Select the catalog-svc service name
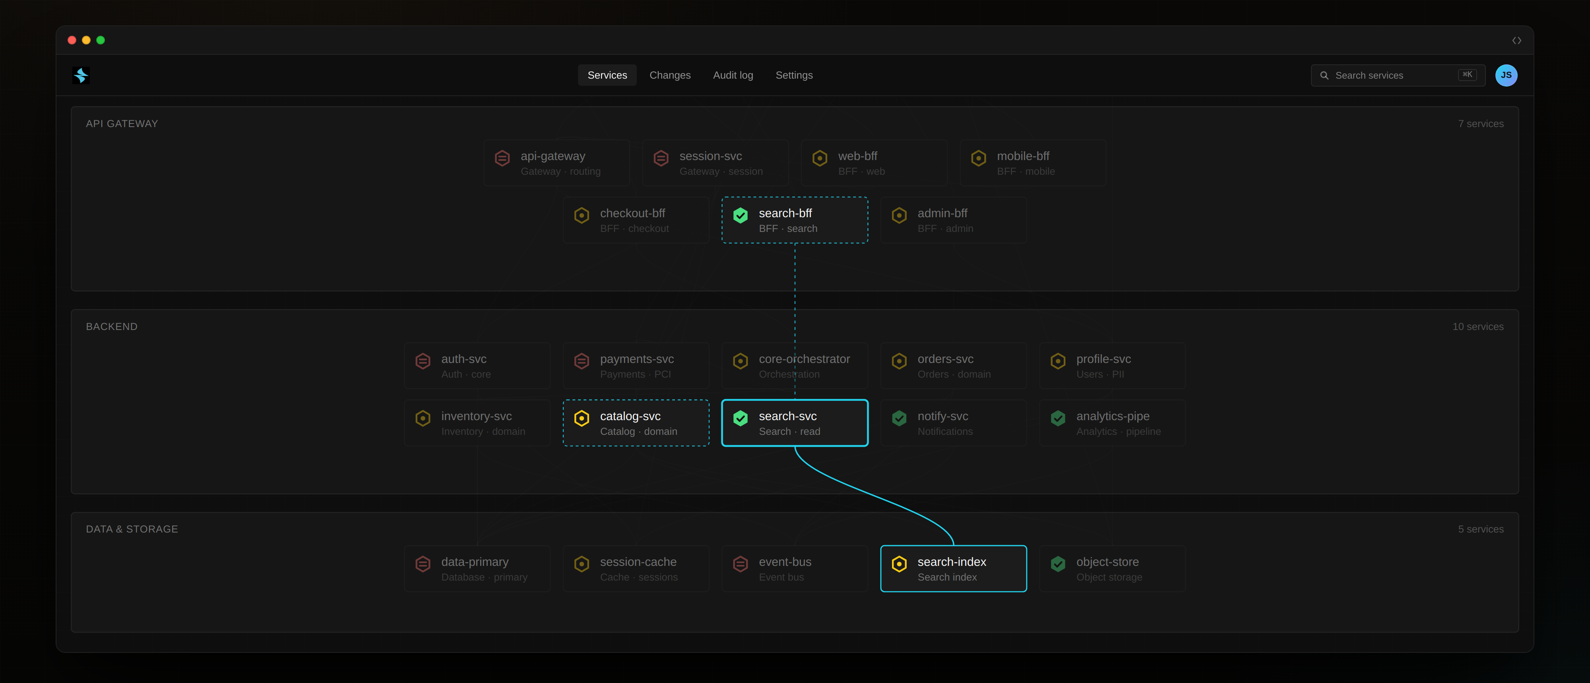 coord(630,416)
